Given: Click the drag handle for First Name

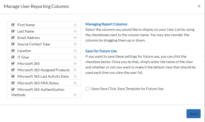Looking at the screenshot, I should click(x=75, y=25).
